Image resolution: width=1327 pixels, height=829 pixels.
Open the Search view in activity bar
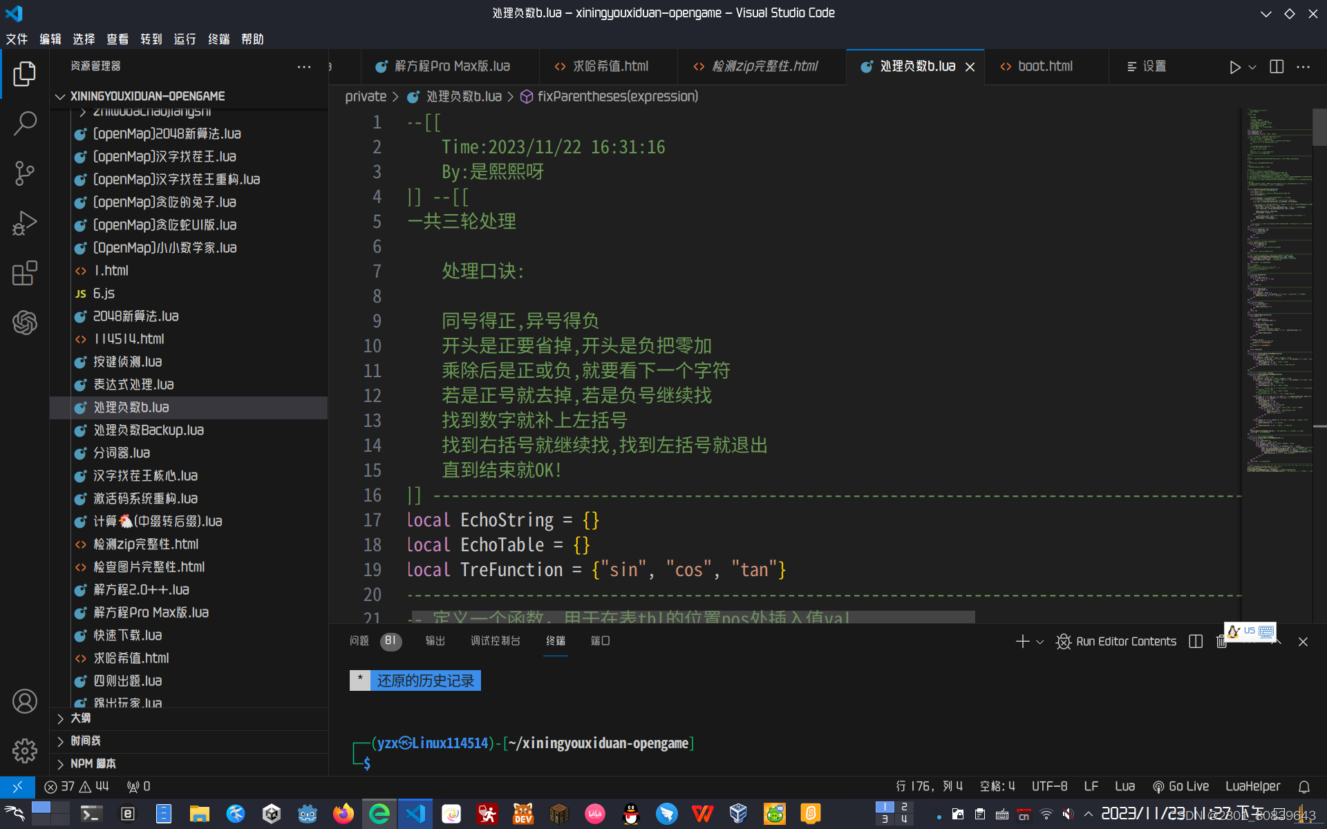click(x=25, y=124)
